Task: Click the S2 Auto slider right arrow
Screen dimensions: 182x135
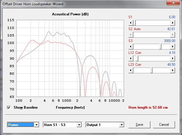Action: coord(173,34)
